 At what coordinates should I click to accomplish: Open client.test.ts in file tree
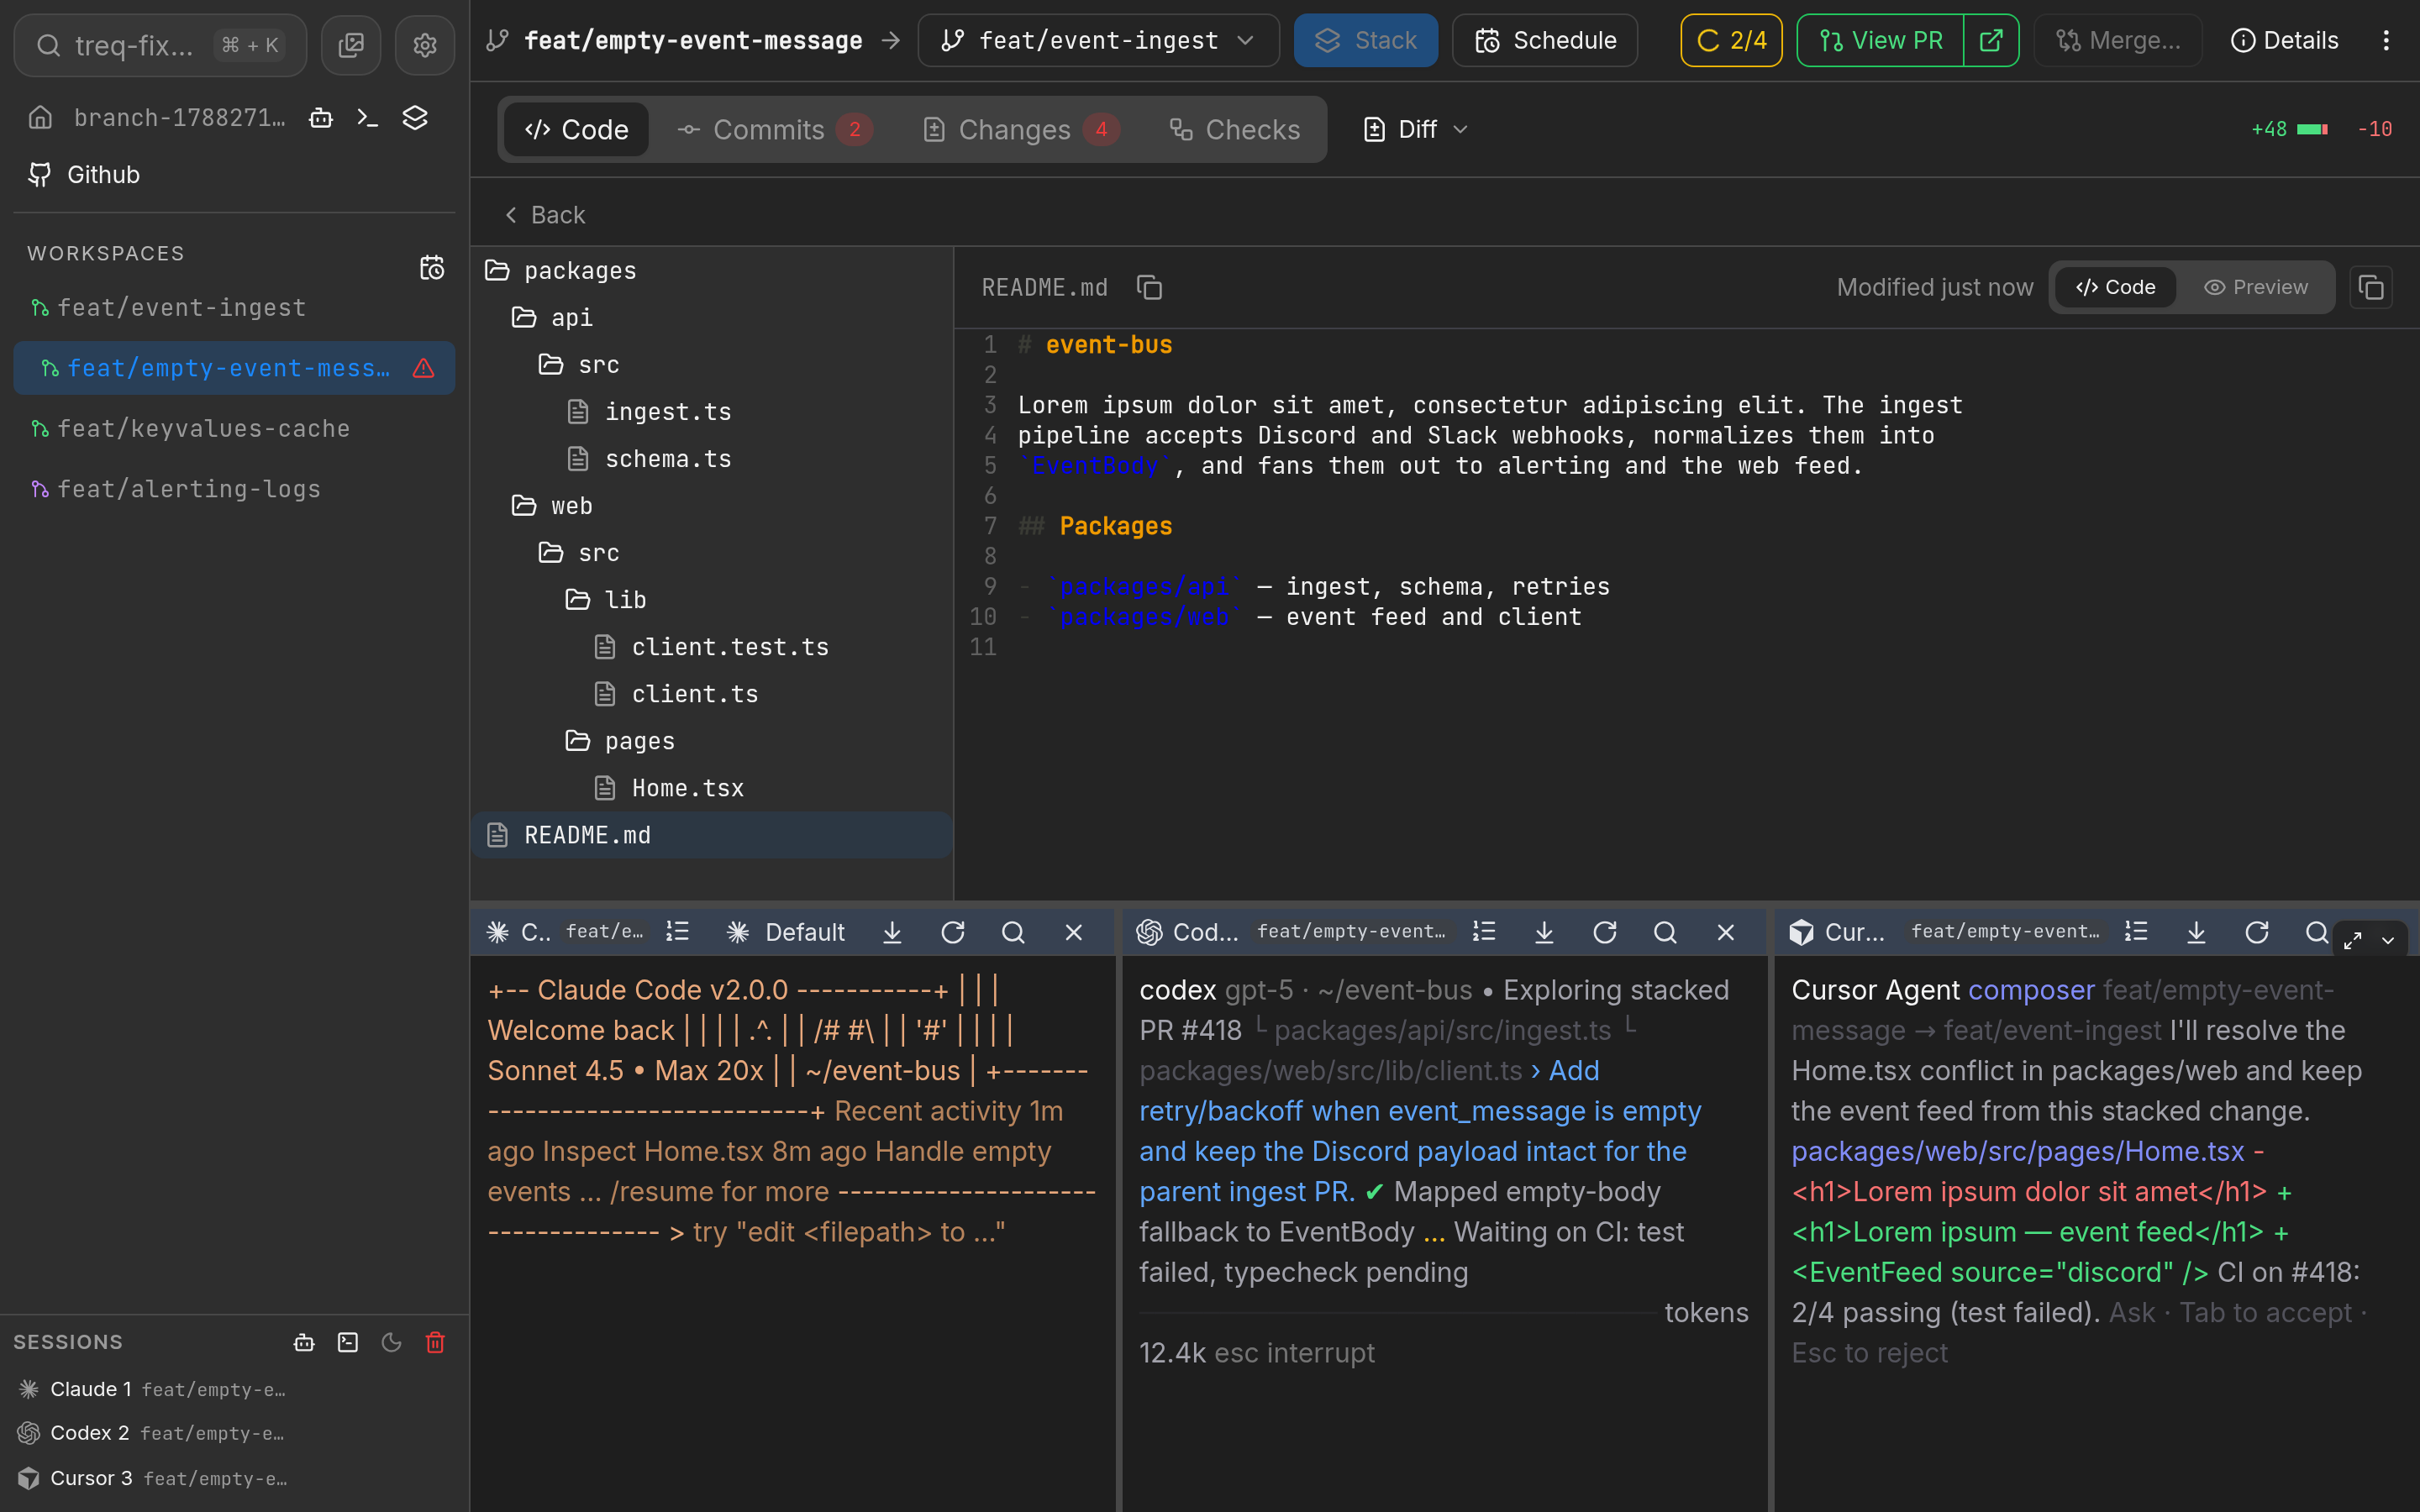point(712,647)
